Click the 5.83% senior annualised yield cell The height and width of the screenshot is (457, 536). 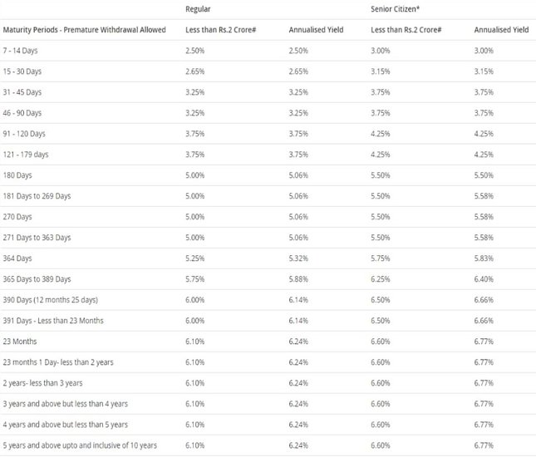coord(484,258)
